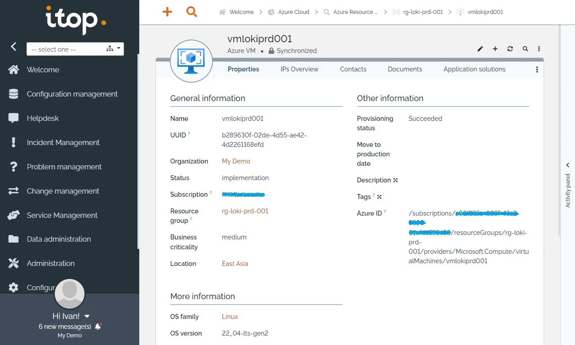Click the orange plus quick-create icon

click(x=167, y=12)
